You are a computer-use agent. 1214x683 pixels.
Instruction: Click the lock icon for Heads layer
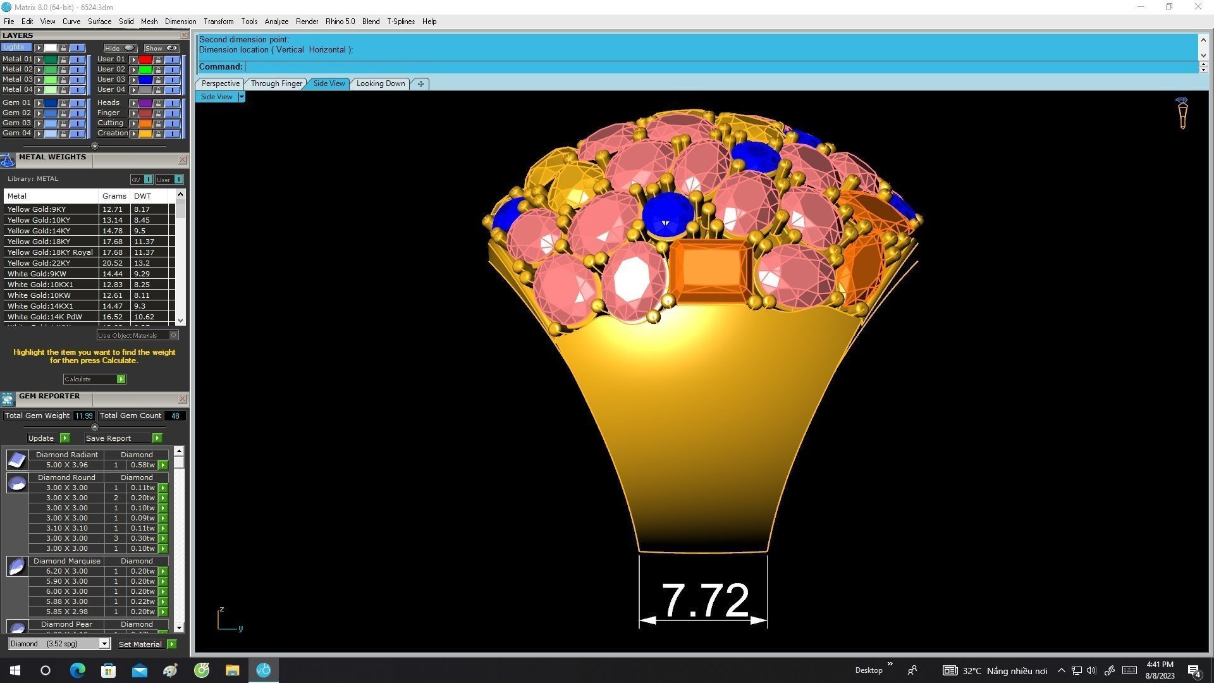click(158, 103)
